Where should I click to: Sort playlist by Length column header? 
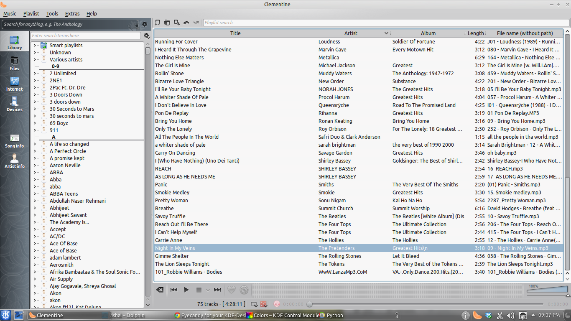[476, 33]
